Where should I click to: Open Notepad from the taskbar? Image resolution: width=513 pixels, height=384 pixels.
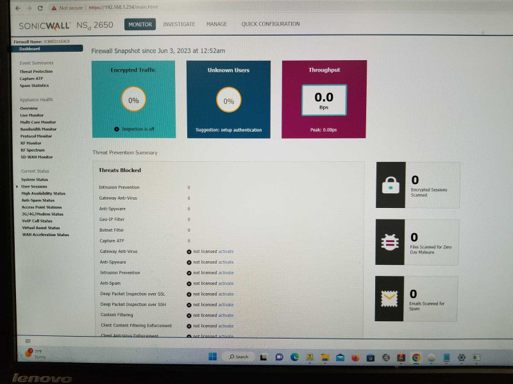[446, 358]
